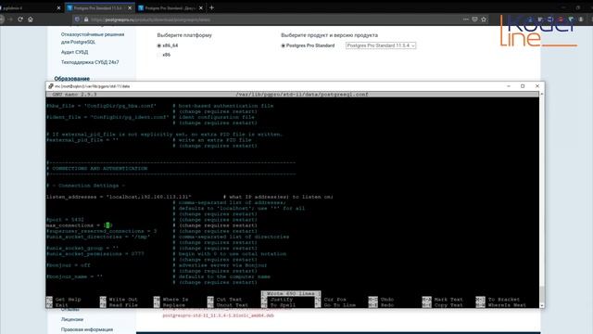Click nano 'Get Help' shortcut label
Image resolution: width=593 pixels, height=334 pixels.
click(68, 299)
